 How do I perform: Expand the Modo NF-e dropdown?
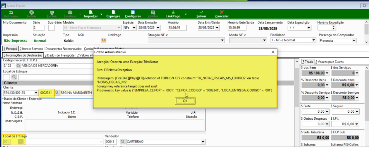click(264, 40)
